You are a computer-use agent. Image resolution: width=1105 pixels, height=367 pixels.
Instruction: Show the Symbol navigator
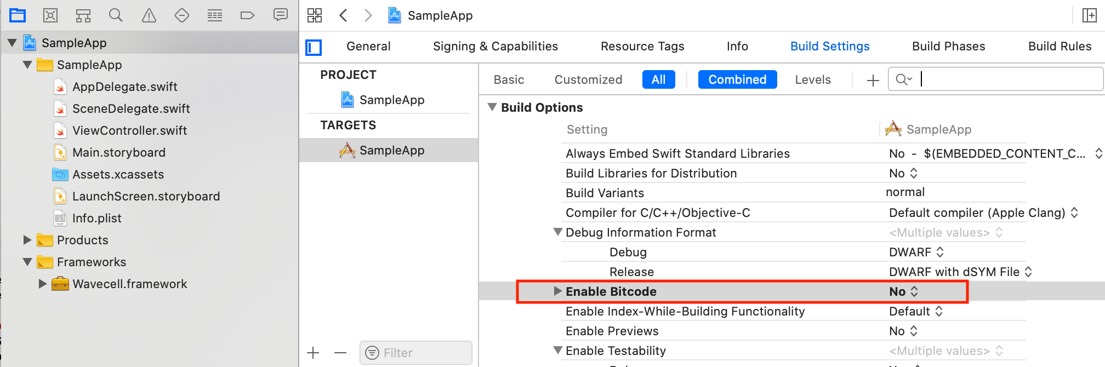[x=83, y=15]
